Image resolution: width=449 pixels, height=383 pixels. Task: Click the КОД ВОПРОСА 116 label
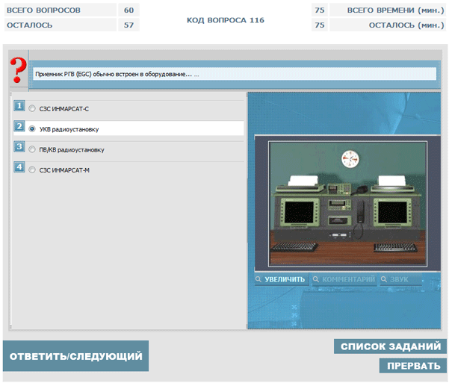click(x=226, y=20)
